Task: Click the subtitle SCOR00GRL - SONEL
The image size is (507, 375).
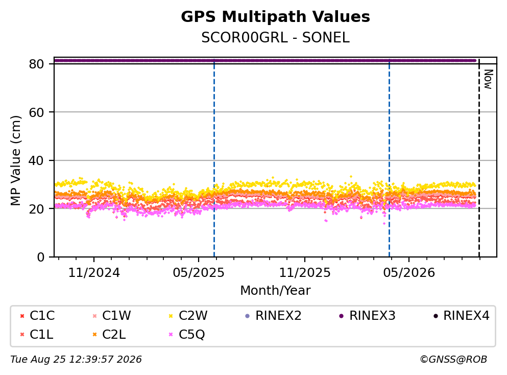Action: pos(275,38)
